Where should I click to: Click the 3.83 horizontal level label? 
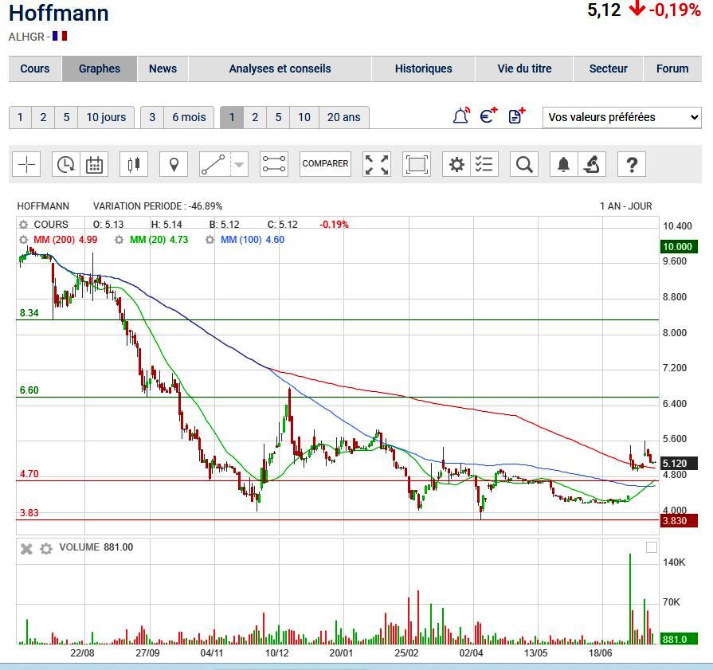(29, 513)
